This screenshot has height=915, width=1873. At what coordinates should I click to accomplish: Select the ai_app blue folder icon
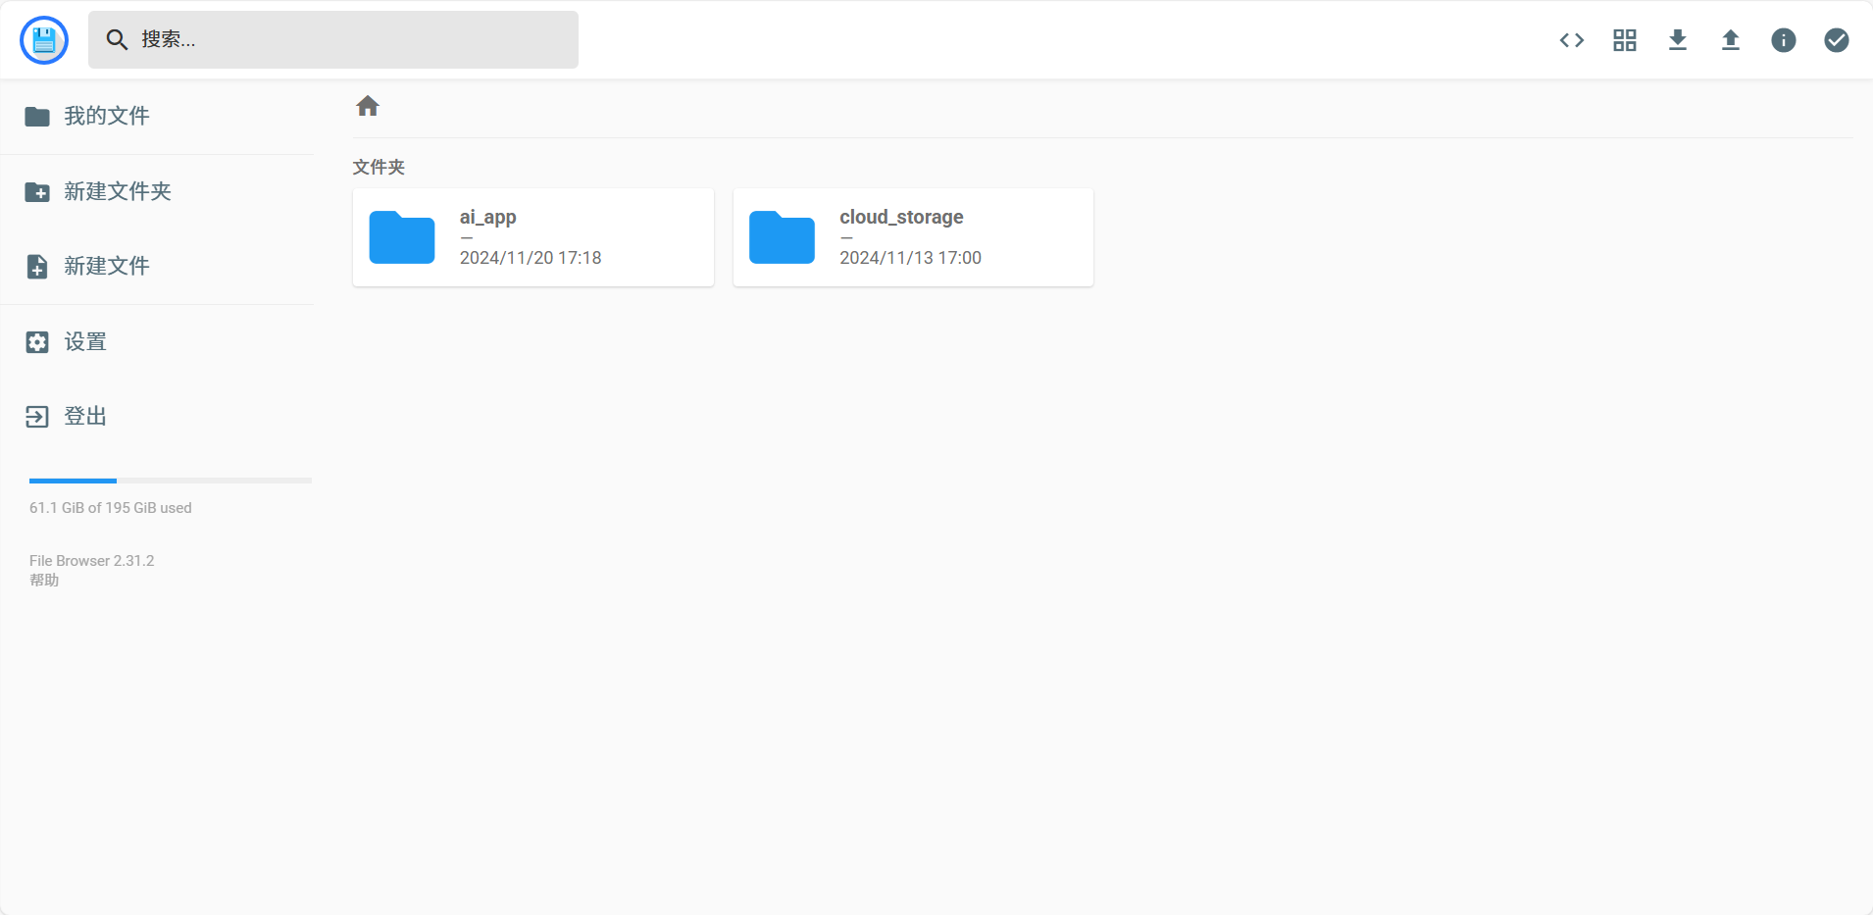coord(402,237)
